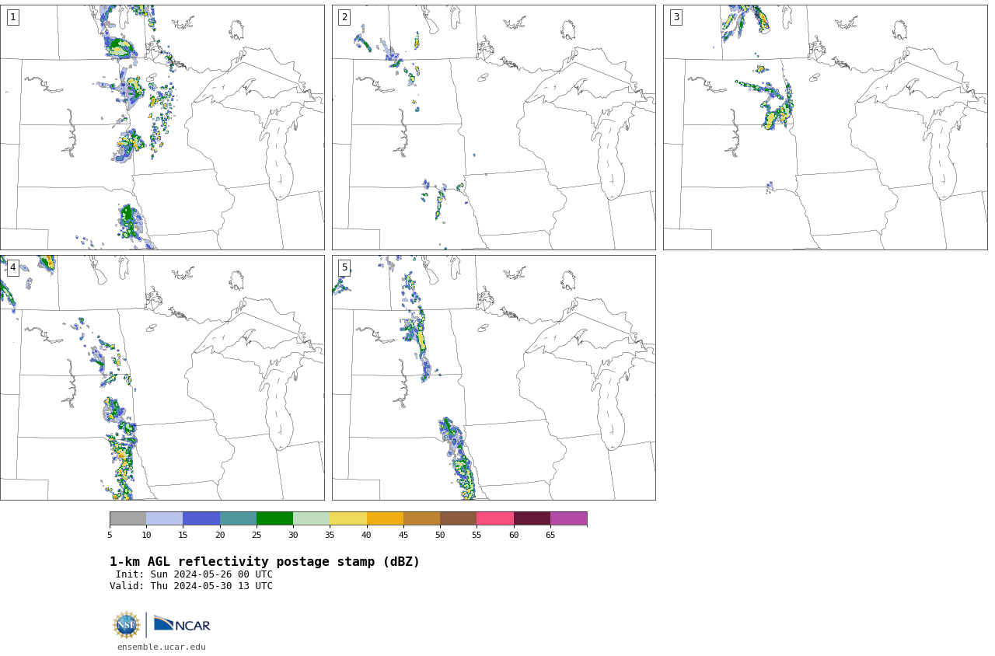Viewport: 995px width, 656px height.
Task: Click the member number 2 label box
Action: coord(344,17)
